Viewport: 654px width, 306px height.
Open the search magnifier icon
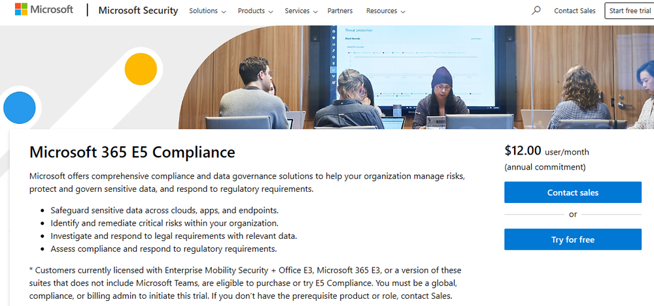tap(536, 10)
